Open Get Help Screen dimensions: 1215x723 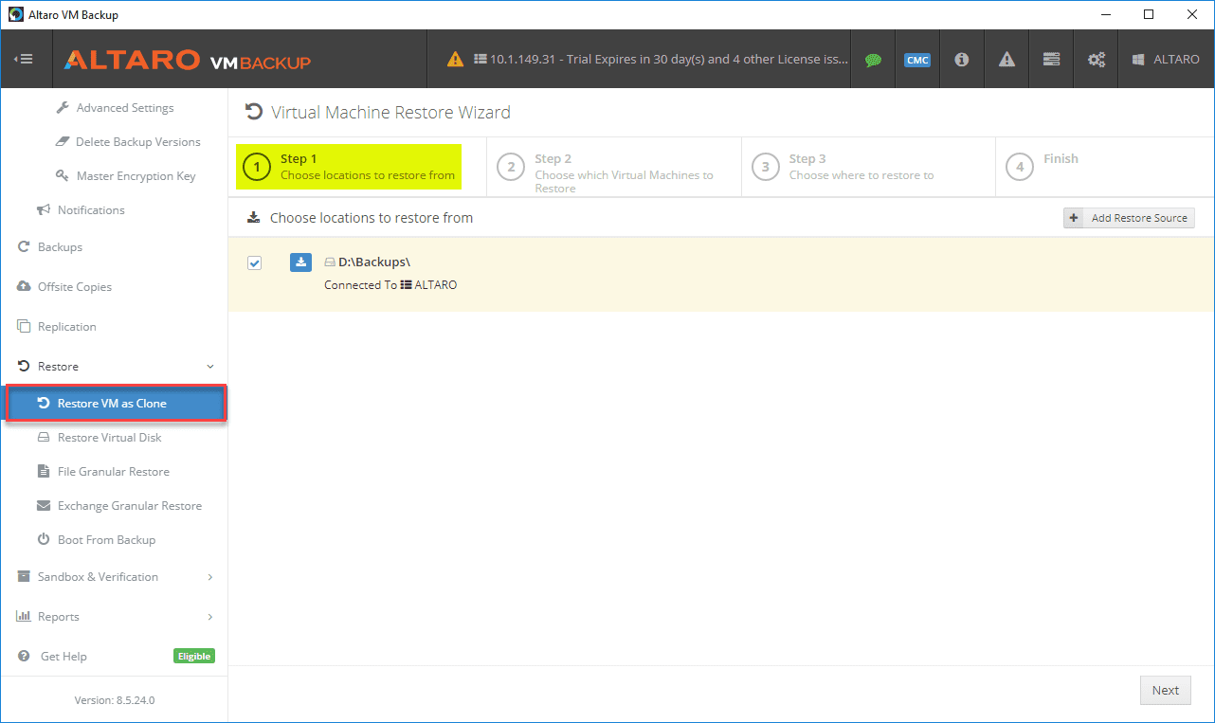[63, 657]
